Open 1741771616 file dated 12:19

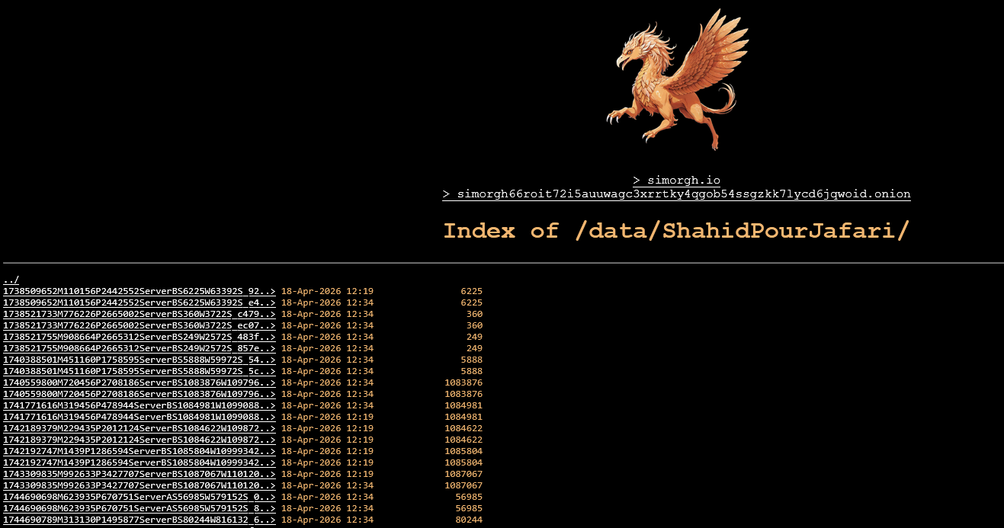tap(139, 417)
